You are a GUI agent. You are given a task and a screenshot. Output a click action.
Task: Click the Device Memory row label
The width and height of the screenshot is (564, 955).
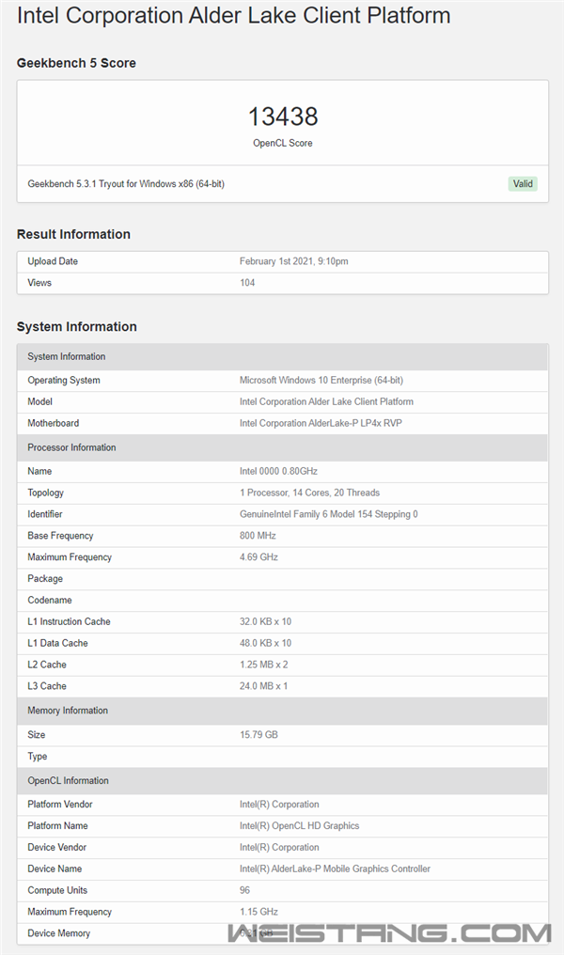click(58, 933)
